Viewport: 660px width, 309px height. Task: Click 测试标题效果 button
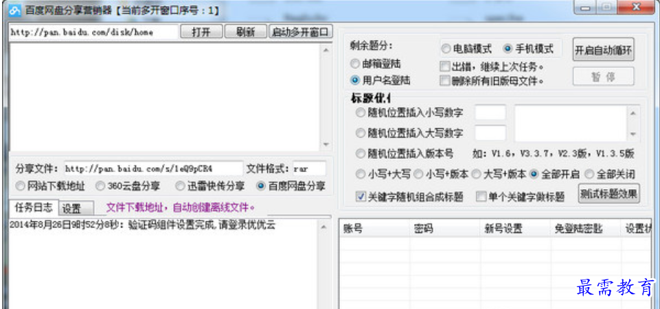(x=608, y=193)
